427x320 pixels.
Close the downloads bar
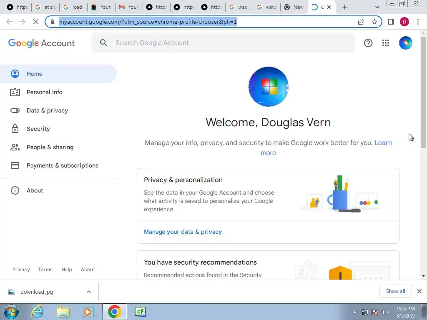click(419, 291)
